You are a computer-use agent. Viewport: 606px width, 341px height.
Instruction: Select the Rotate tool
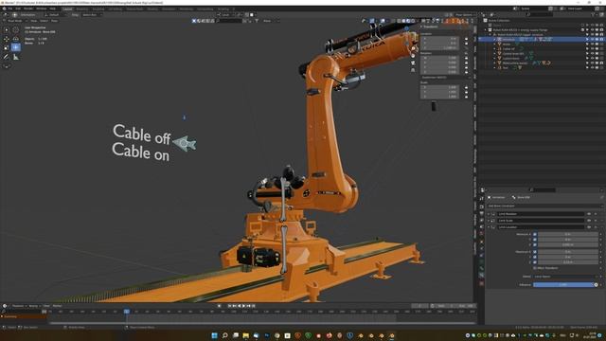[x=15, y=39]
